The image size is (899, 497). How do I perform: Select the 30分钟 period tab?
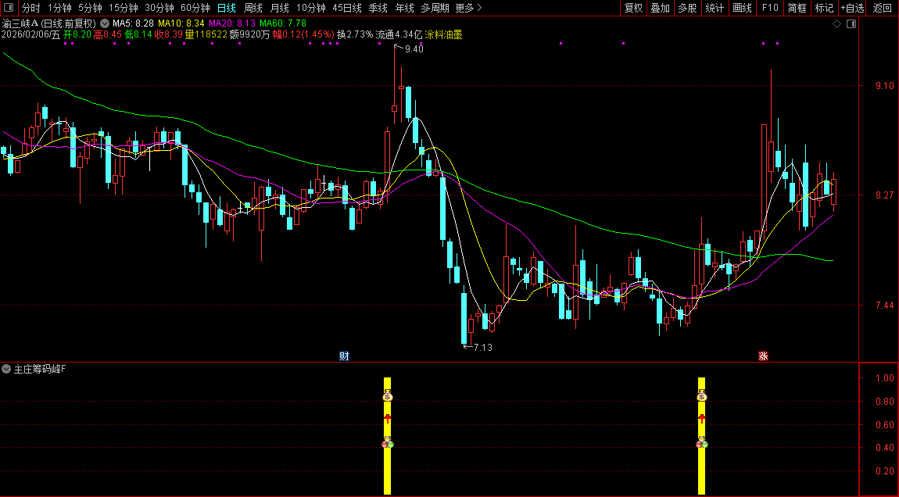point(159,8)
